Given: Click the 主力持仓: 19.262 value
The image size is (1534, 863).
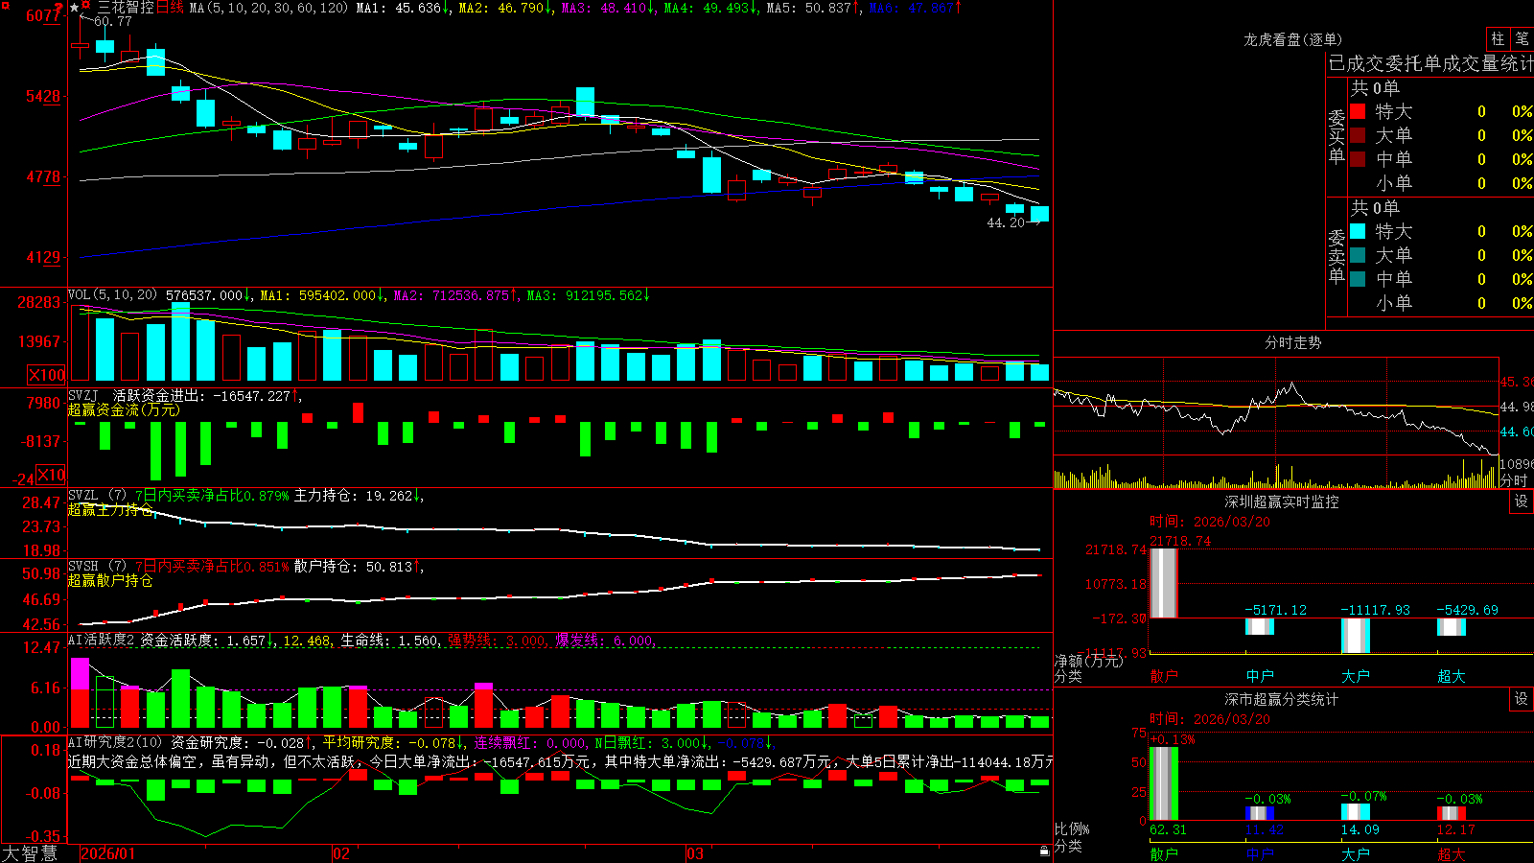Looking at the screenshot, I should click(x=358, y=496).
